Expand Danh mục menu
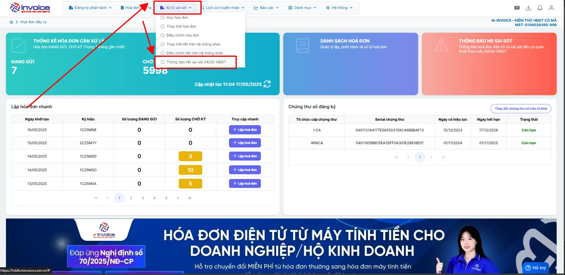Viewport: 565px width, 275px height. pyautogui.click(x=302, y=8)
